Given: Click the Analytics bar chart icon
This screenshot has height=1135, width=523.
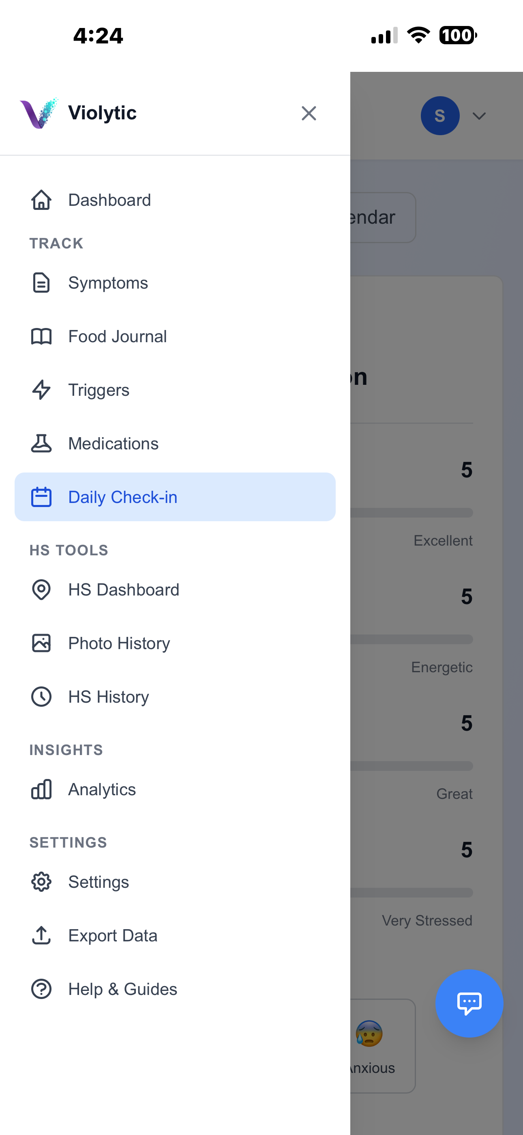Looking at the screenshot, I should tap(41, 789).
